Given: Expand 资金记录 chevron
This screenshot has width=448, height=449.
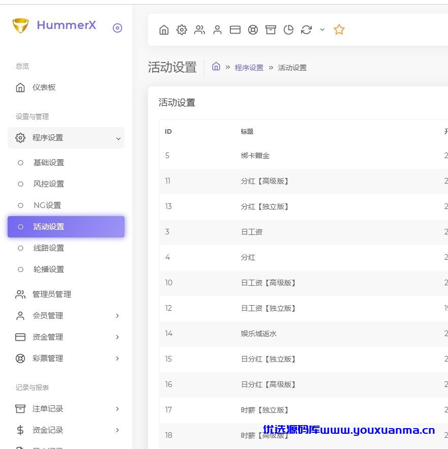Looking at the screenshot, I should 117,430.
